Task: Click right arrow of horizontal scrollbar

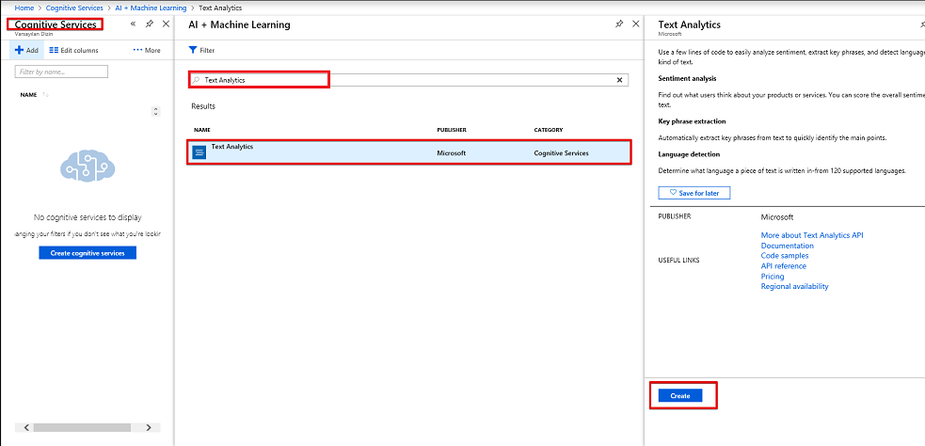Action: [149, 428]
